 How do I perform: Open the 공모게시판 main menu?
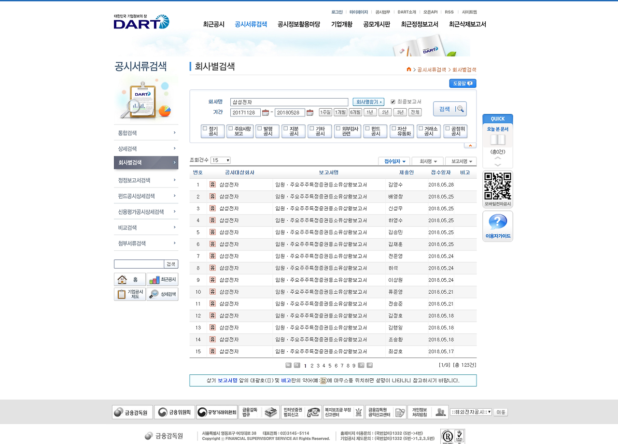(377, 24)
